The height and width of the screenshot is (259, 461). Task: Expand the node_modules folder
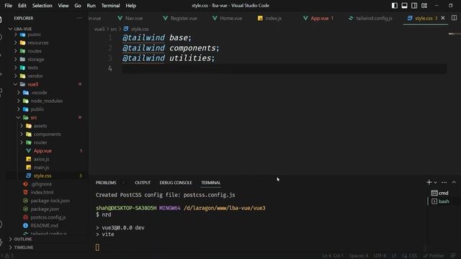point(47,101)
